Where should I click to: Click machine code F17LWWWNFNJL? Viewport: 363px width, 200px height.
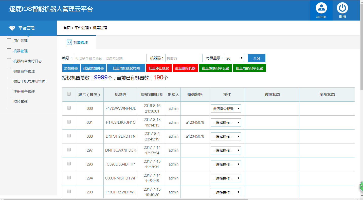[x=121, y=108]
